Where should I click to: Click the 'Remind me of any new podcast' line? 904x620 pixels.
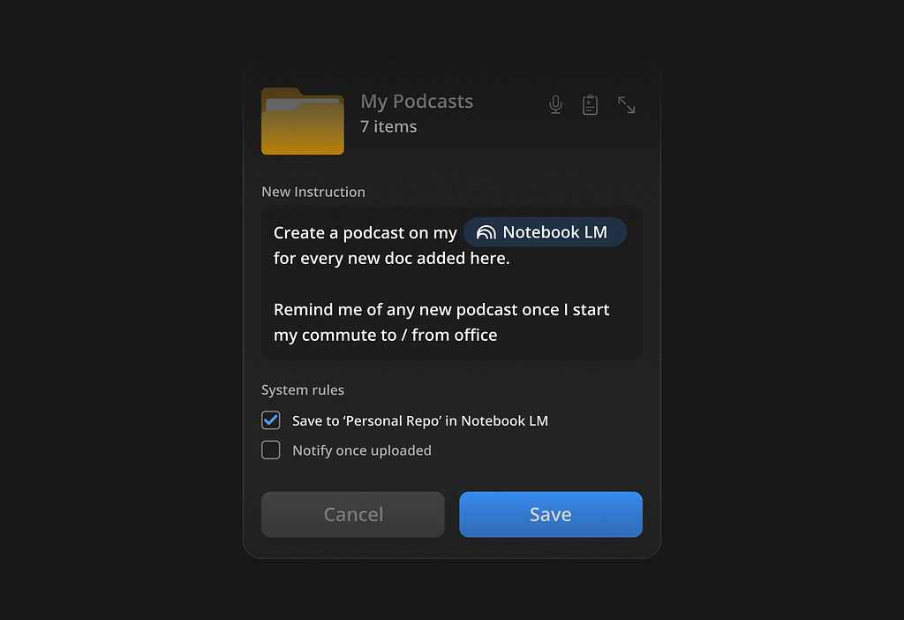tap(441, 310)
